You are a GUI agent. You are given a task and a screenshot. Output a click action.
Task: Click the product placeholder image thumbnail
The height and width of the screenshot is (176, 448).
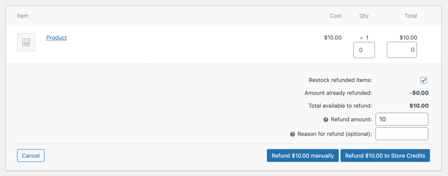pos(26,42)
